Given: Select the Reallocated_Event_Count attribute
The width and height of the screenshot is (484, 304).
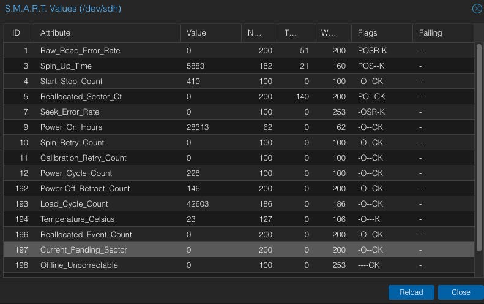Looking at the screenshot, I should pyautogui.click(x=86, y=234).
